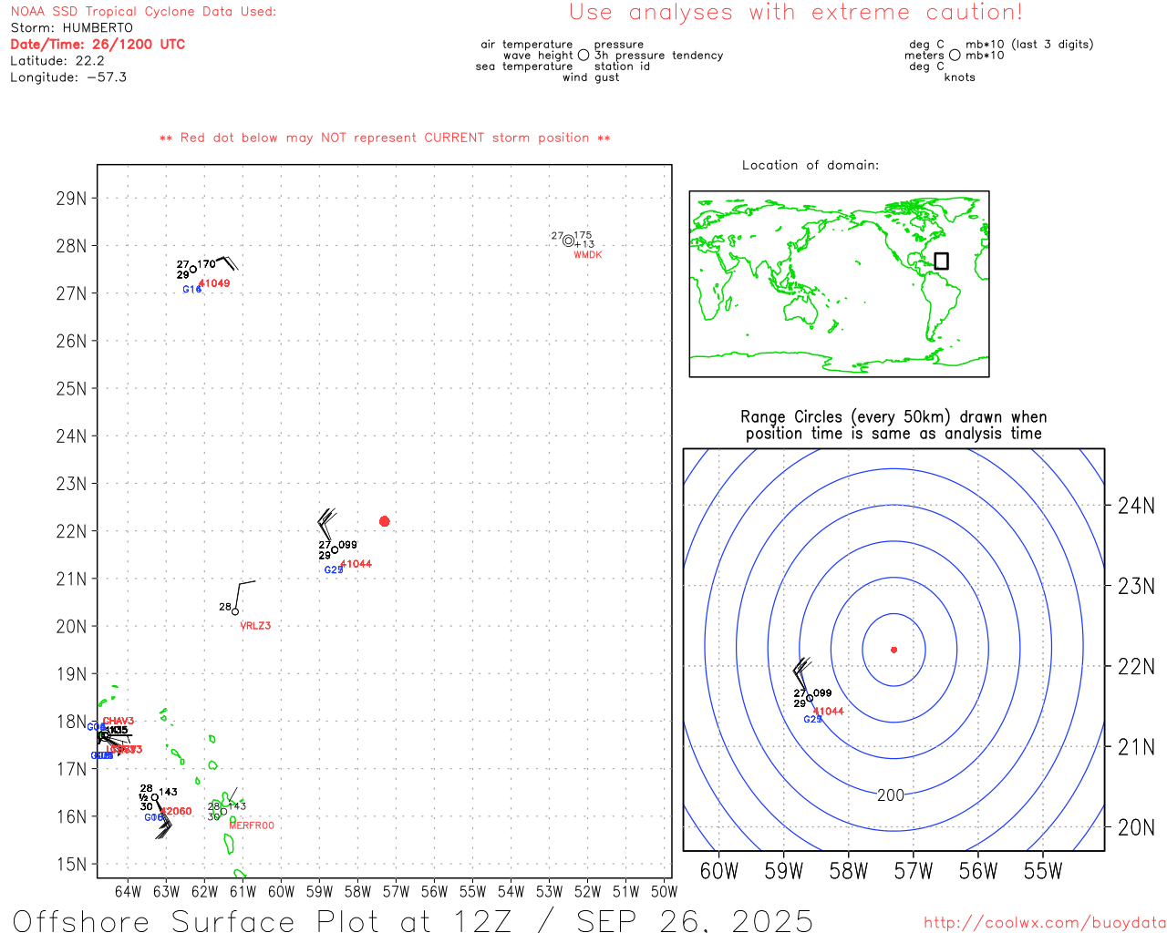1167x933 pixels.
Task: Click the 24N label on range circles map
Action: [x=1136, y=506]
